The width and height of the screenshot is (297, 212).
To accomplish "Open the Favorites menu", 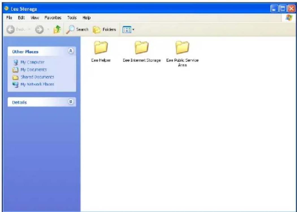I will coord(53,18).
